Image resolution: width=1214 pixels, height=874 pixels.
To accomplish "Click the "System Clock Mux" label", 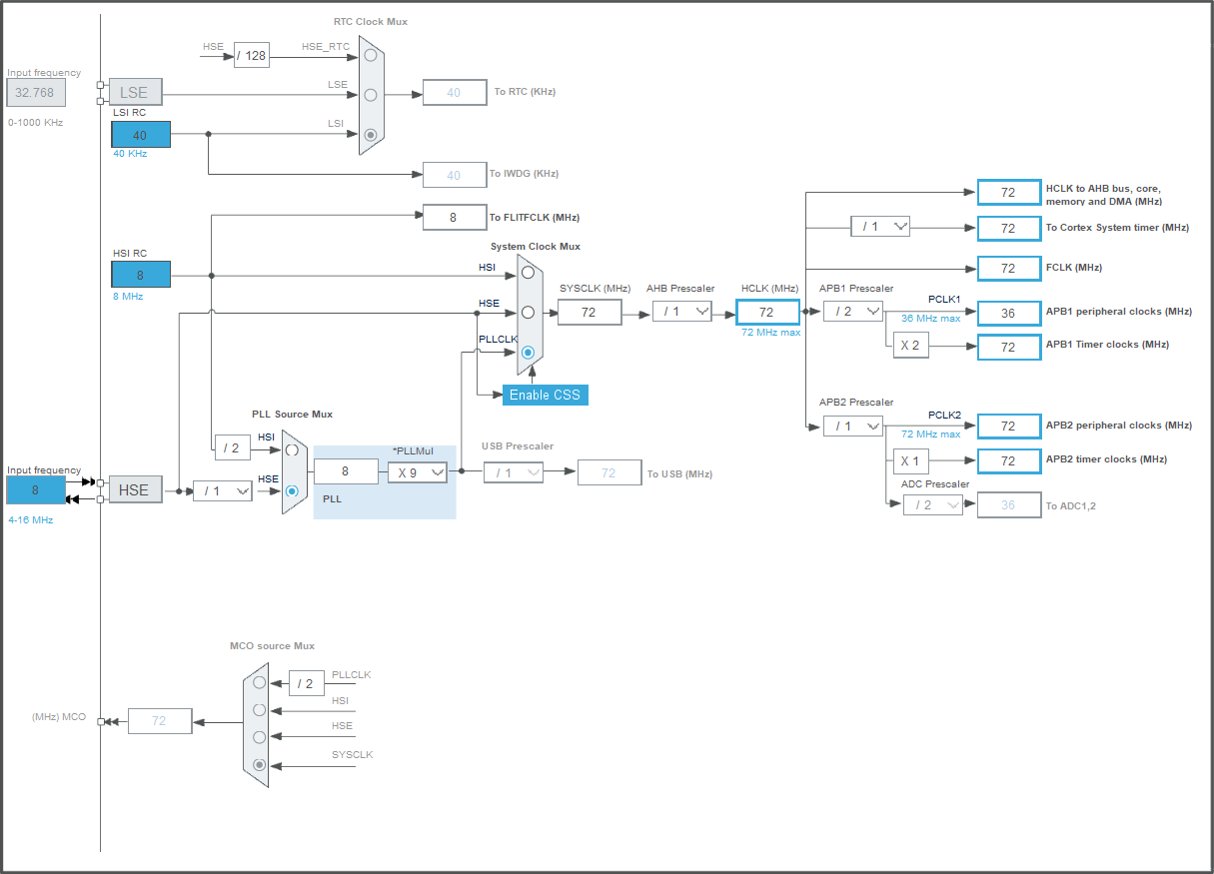I will point(536,246).
